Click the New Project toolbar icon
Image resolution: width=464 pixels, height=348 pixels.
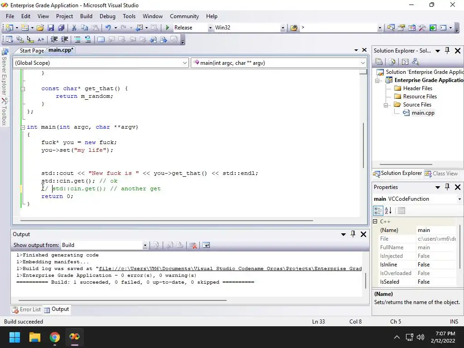[x=10, y=28]
